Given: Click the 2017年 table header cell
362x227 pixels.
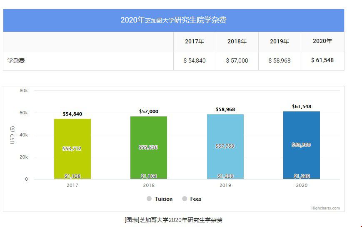Looking at the screenshot, I should (195, 41).
